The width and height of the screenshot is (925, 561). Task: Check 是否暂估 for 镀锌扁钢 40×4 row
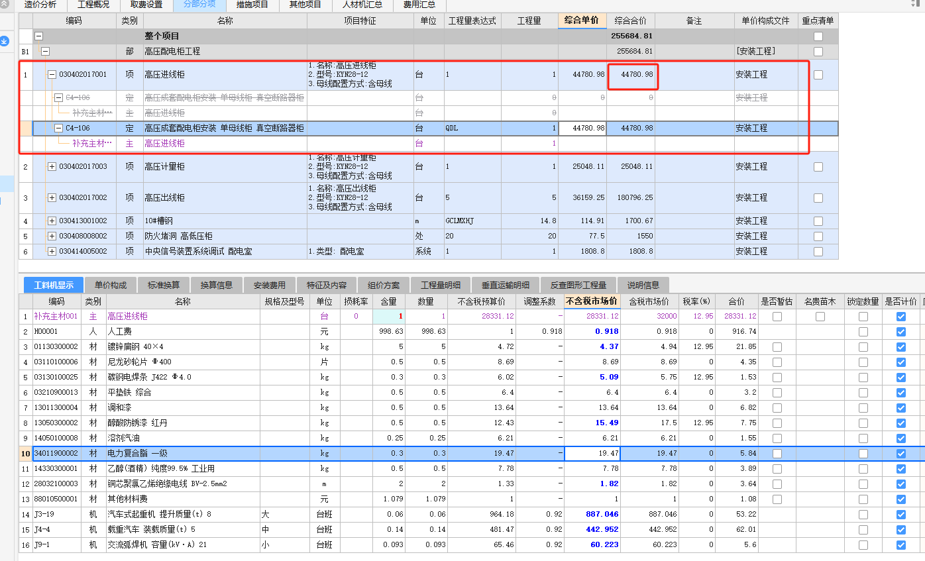point(777,347)
